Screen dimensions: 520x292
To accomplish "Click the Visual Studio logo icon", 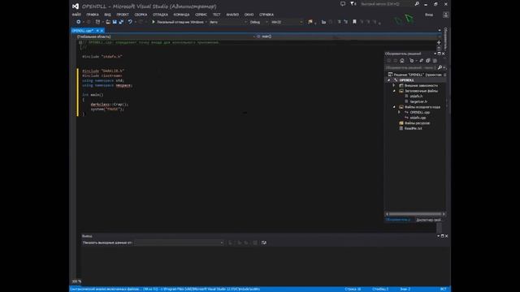I will [x=76, y=6].
